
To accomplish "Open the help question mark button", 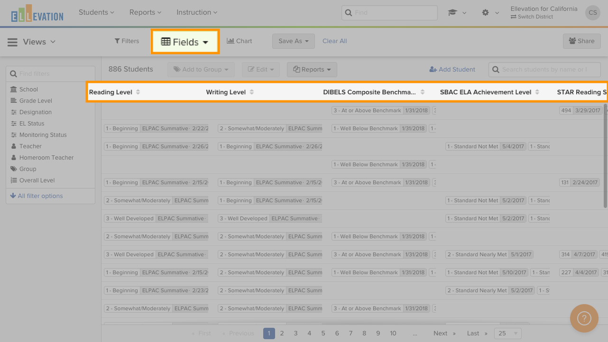I will 584,318.
